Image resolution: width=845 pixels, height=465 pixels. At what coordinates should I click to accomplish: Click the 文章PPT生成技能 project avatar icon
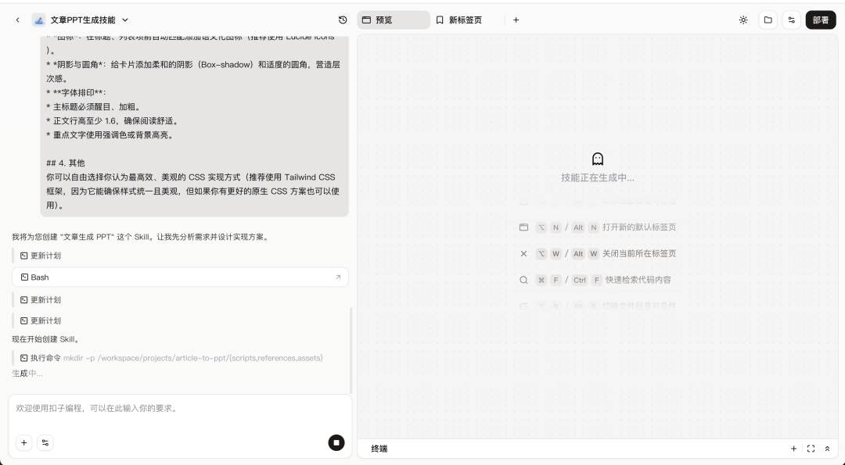click(39, 20)
